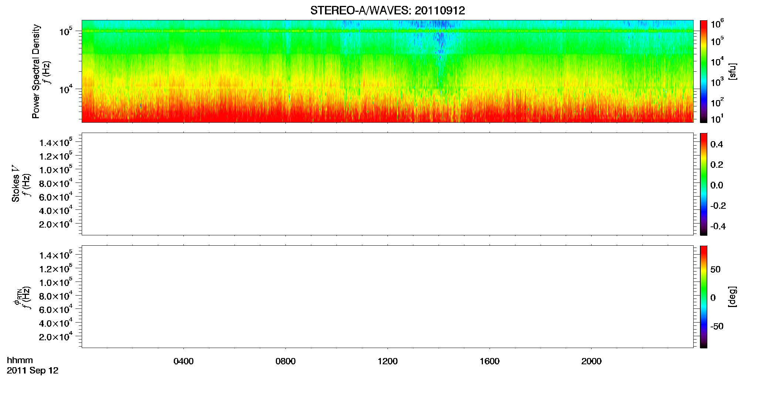775x399 pixels.
Task: Select the 1600 time axis label
Action: [490, 361]
